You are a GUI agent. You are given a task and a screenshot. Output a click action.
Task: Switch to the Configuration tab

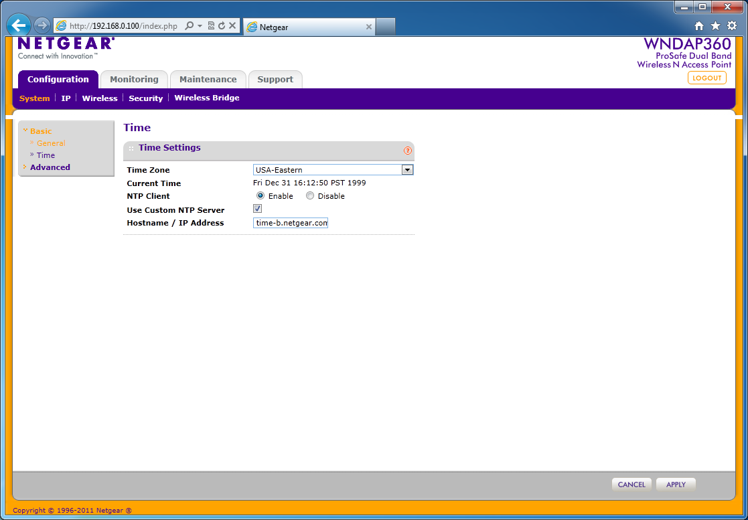(x=58, y=79)
